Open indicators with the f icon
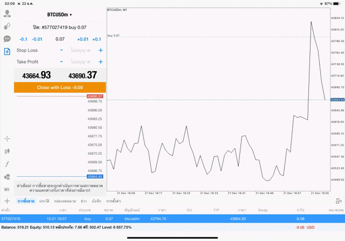Viewport: 345px width, 241px height. point(8,164)
